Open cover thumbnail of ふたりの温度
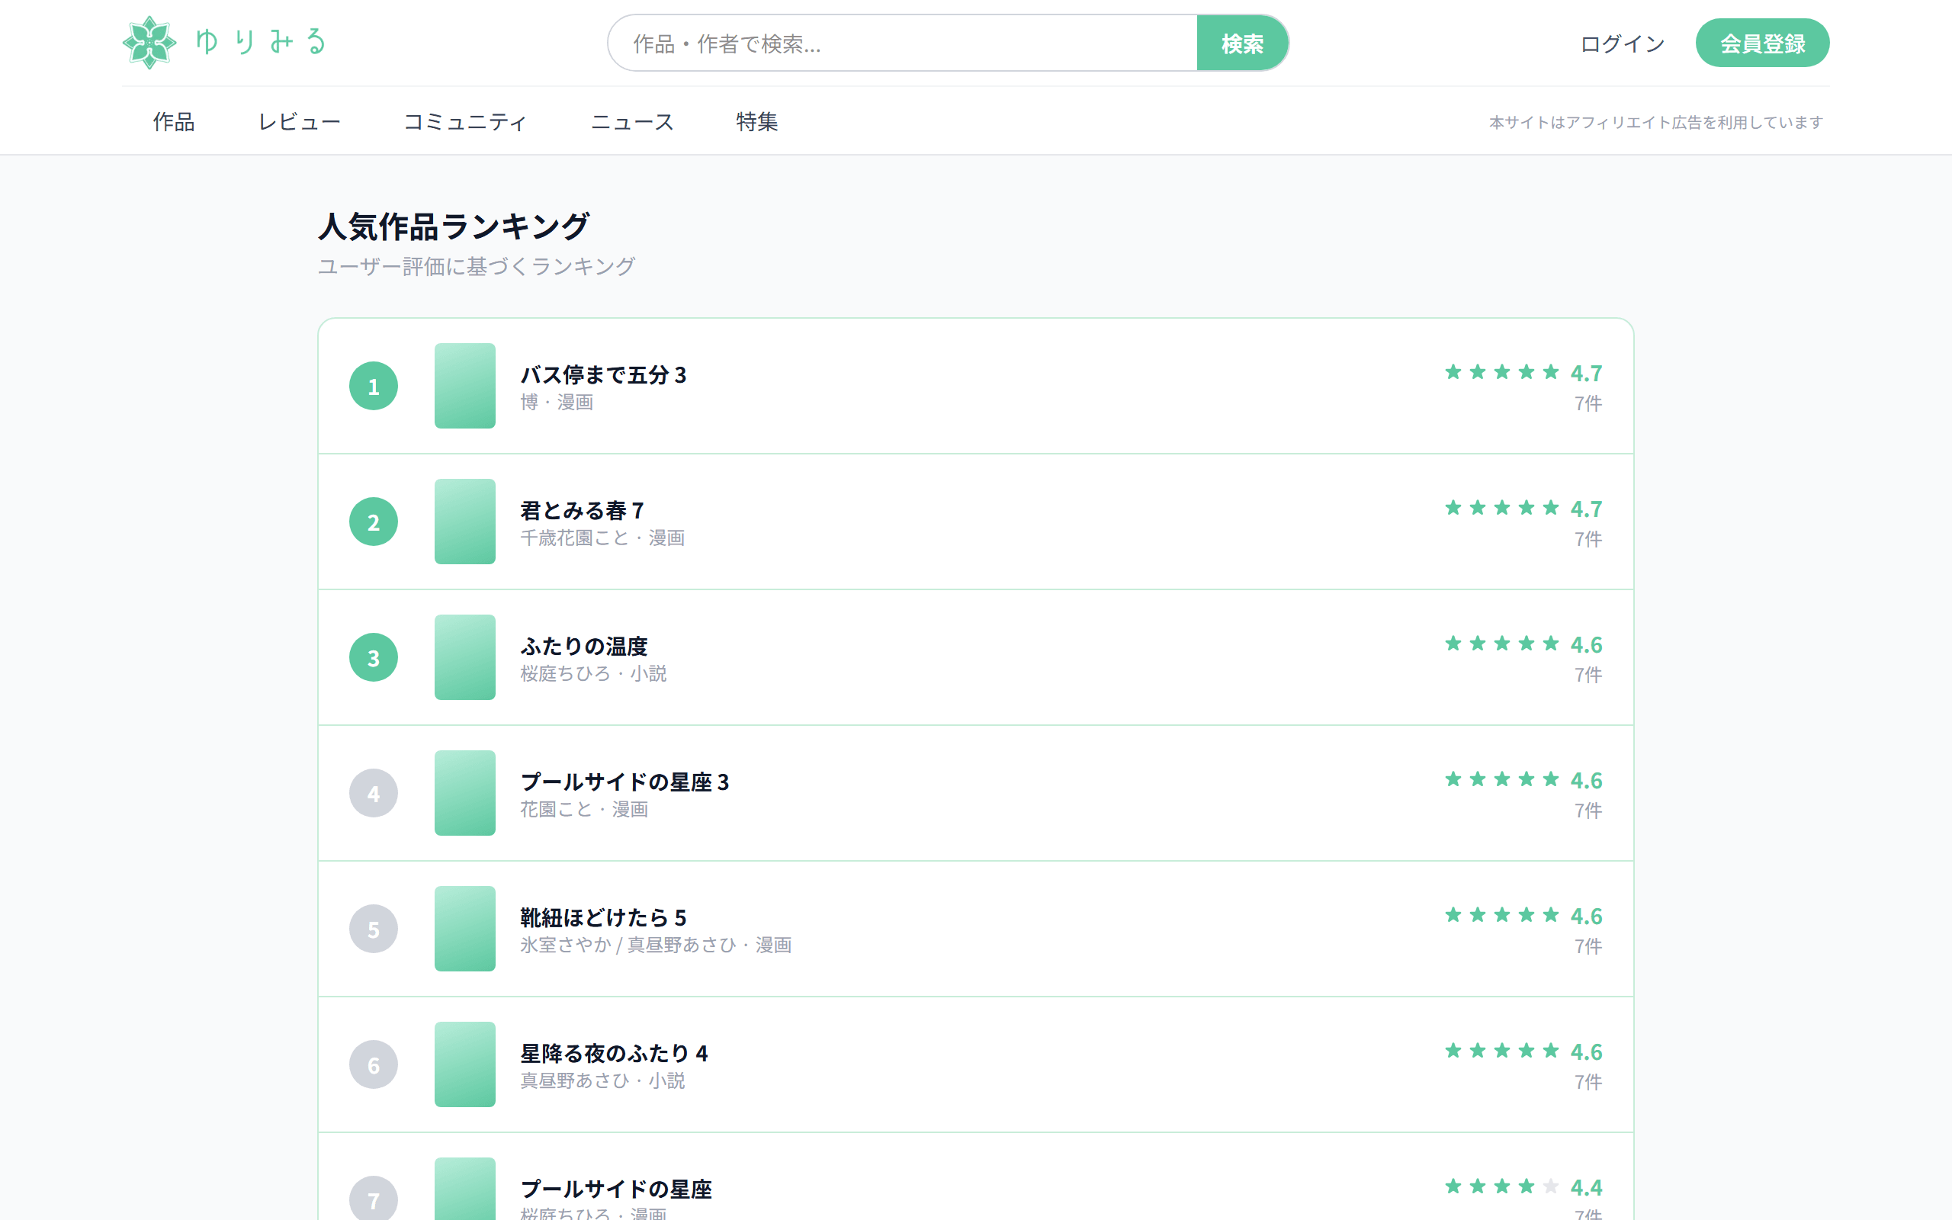 [464, 657]
